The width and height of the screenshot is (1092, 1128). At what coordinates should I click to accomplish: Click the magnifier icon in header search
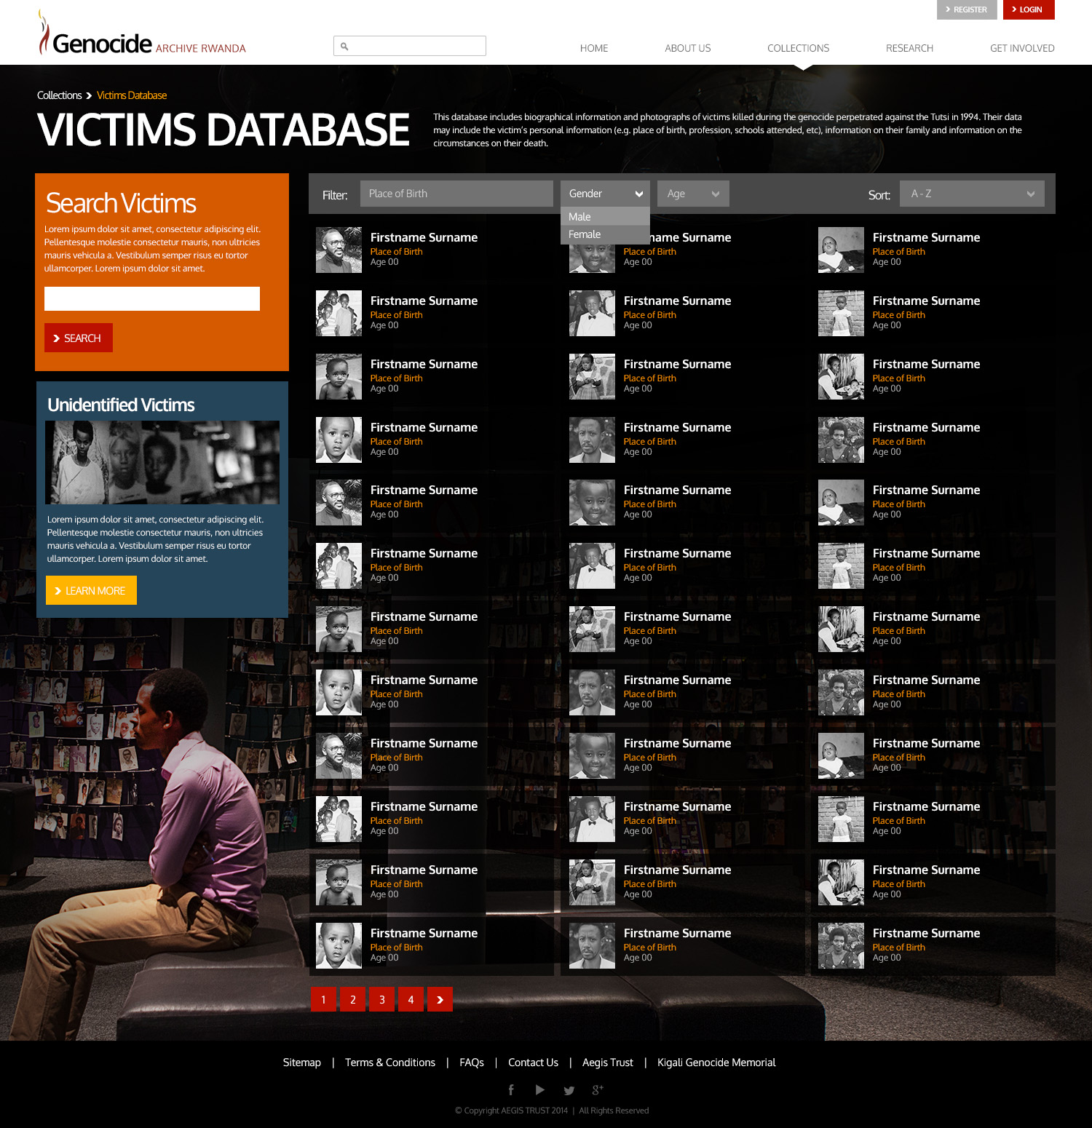pyautogui.click(x=344, y=47)
